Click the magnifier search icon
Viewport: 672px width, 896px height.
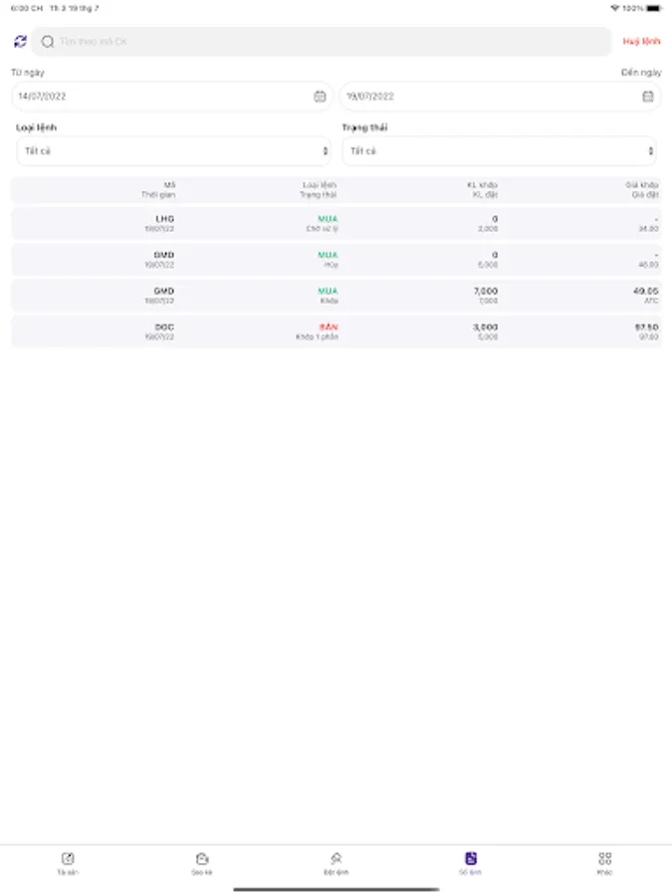[48, 41]
